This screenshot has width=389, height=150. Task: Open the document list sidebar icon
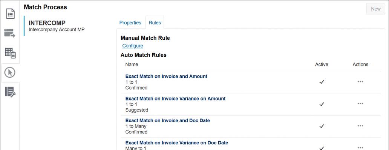(x=10, y=13)
